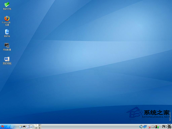Switch to virtual desktop 3 in pager
Viewport: 172px width, 129px height.
point(36,128)
